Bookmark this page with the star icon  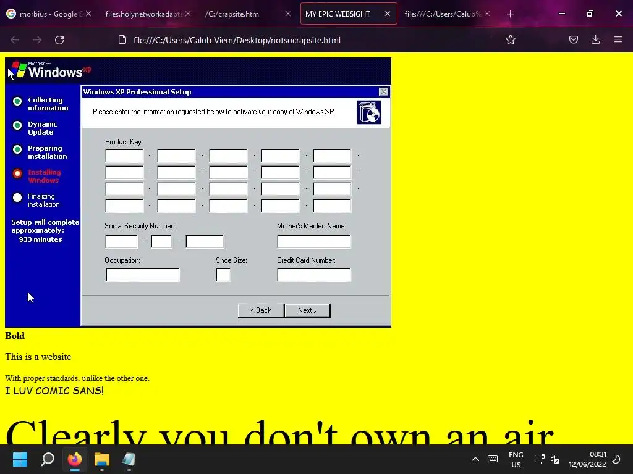[x=511, y=39]
